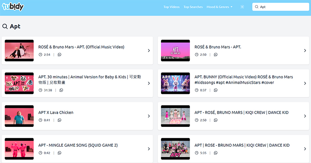Viewport: 311px width, 163px height.
Task: Open thumbnail of the 5:35 KIQI CREW result
Action: click(175, 149)
